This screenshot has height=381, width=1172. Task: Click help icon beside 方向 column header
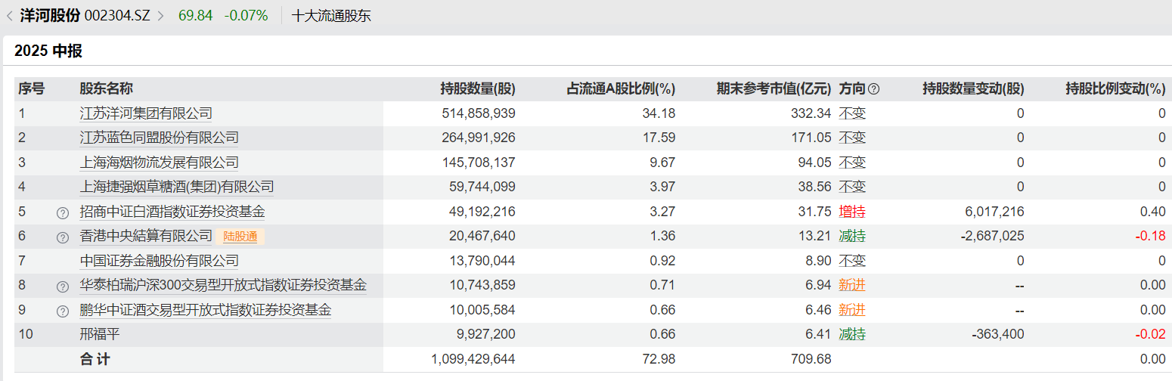point(874,89)
